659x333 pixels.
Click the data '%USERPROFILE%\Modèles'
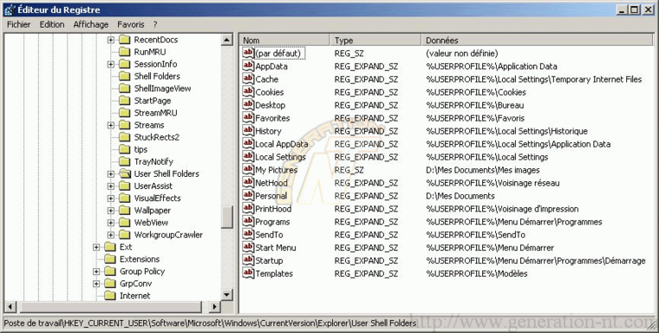coord(477,274)
